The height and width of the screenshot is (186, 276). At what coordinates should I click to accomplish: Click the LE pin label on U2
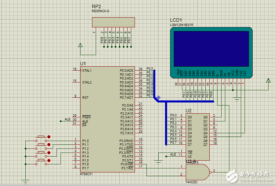pos(189,157)
